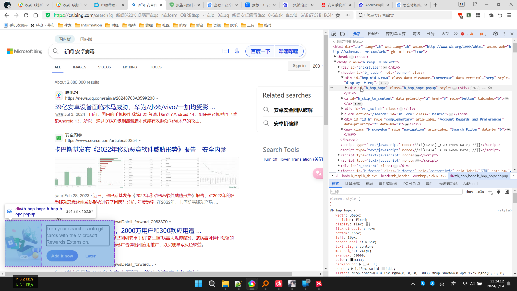This screenshot has height=291, width=517.
Task: Switch to the 网络 DevTools tab
Action: click(416, 34)
